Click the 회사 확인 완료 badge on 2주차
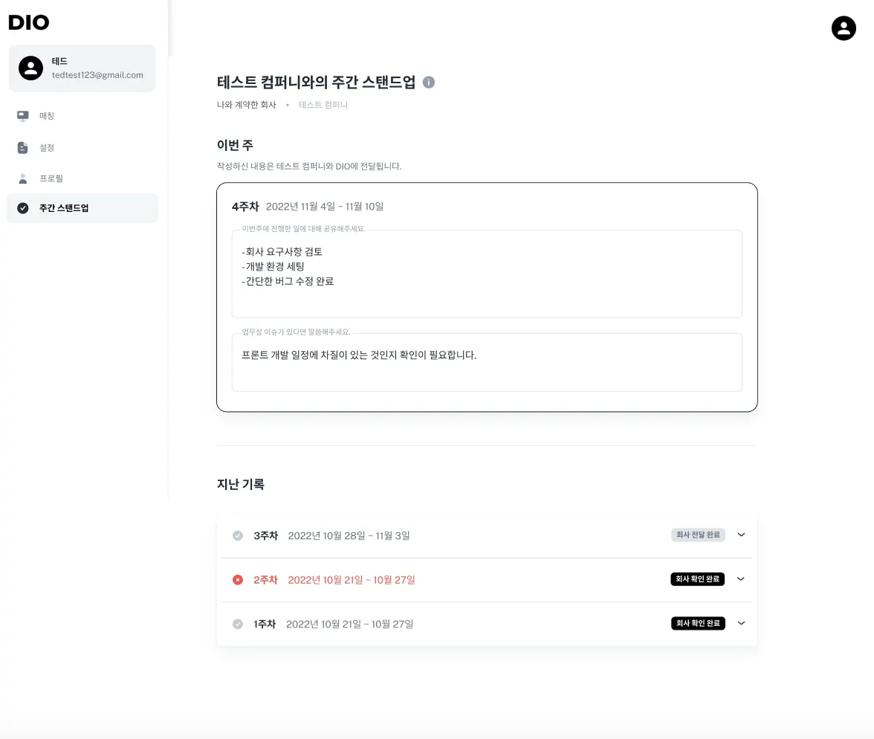 coord(697,579)
